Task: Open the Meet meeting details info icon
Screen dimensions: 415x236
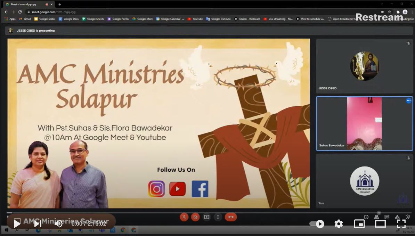Action: coord(366,217)
